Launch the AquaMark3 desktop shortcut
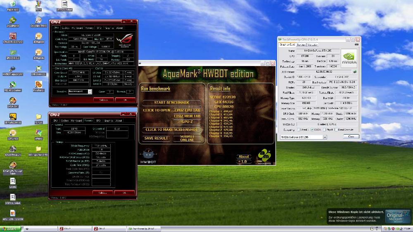The height and width of the screenshot is (232, 413). tap(13, 21)
